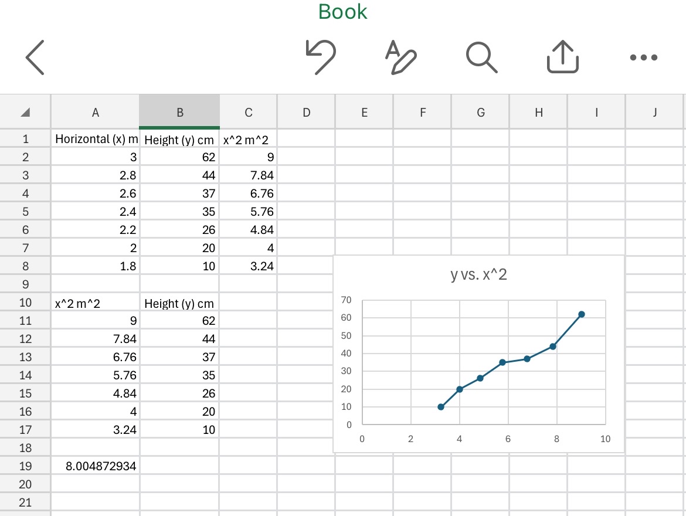The width and height of the screenshot is (686, 516).
Task: Select cell A12 with value 7.84
Action: [x=96, y=339]
